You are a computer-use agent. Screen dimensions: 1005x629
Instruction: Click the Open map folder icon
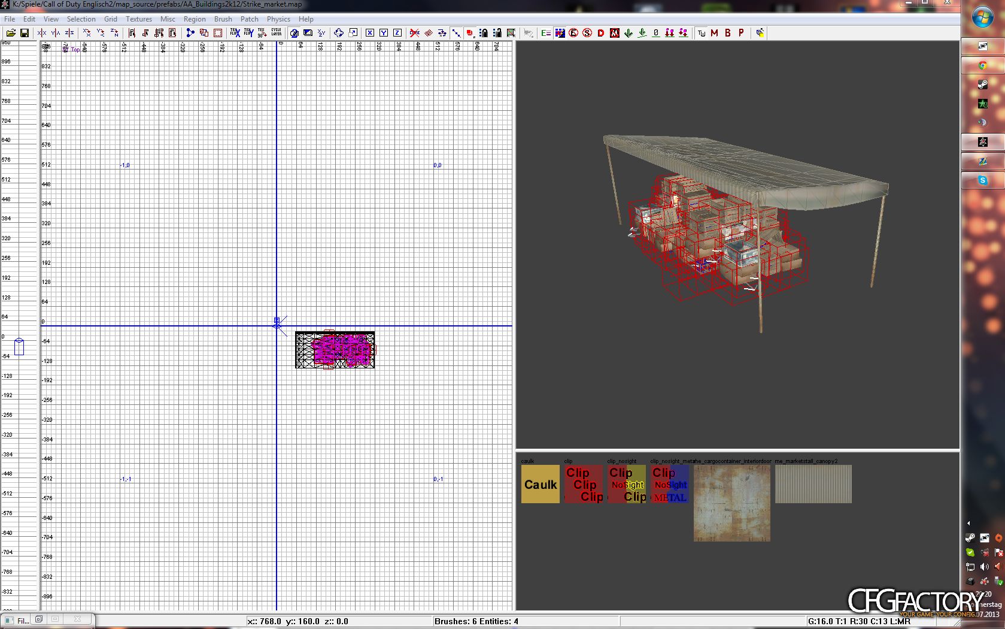pos(11,33)
